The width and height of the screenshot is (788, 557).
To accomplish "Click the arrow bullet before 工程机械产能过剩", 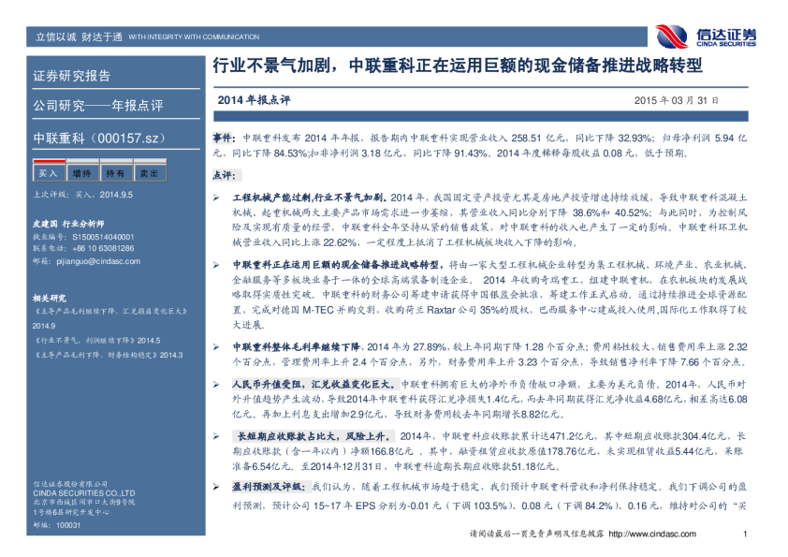I will pos(216,198).
